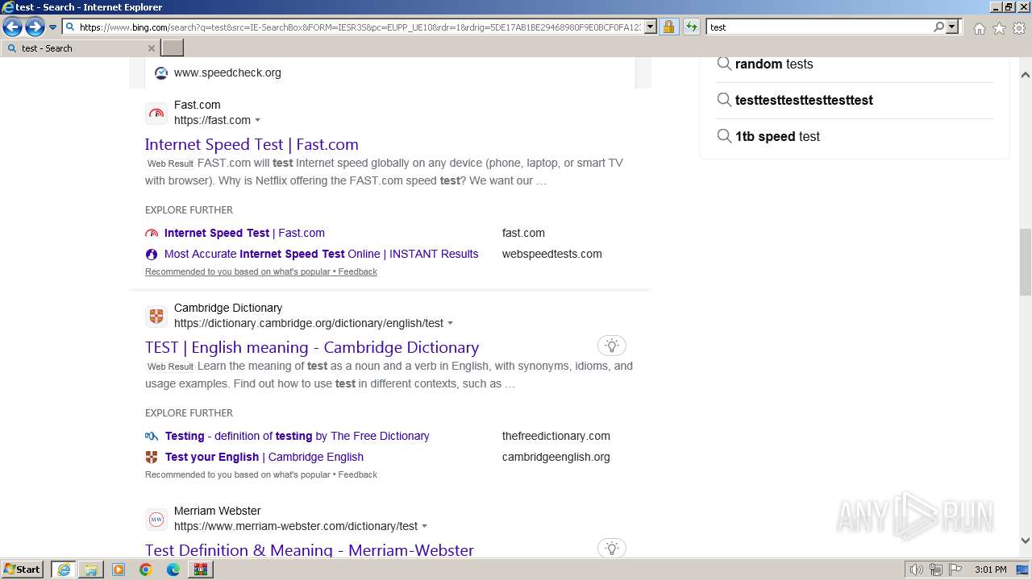Click the Fast.com icon in Explore Further
The image size is (1032, 580).
click(x=152, y=233)
